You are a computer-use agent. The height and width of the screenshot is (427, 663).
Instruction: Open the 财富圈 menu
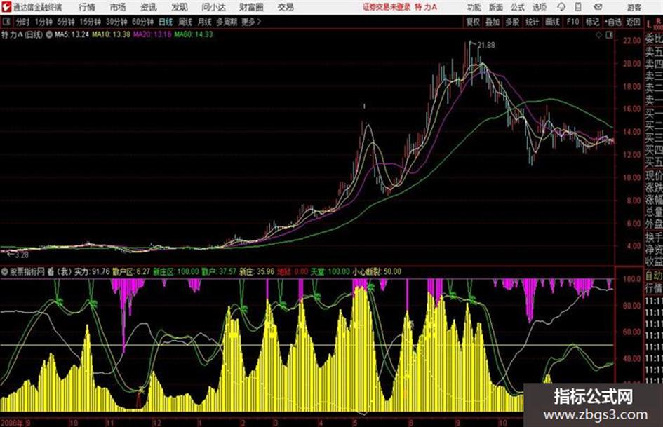point(251,7)
